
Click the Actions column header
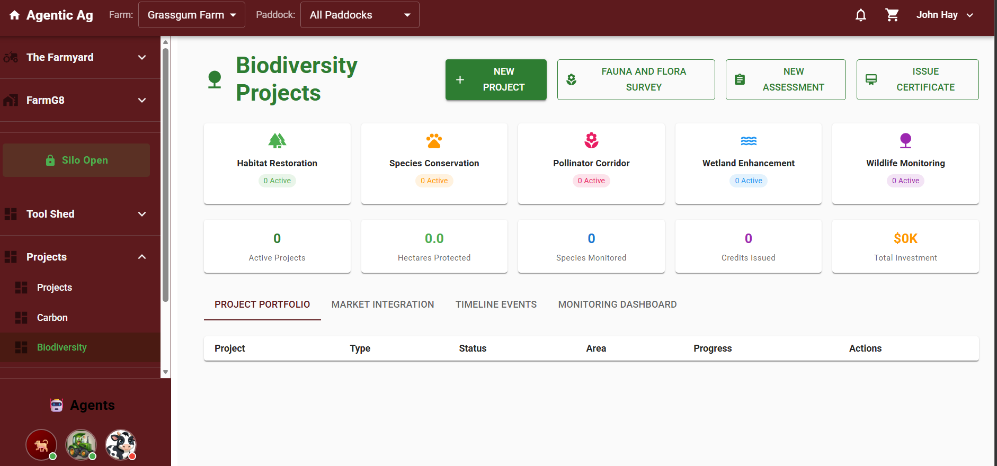(865, 348)
